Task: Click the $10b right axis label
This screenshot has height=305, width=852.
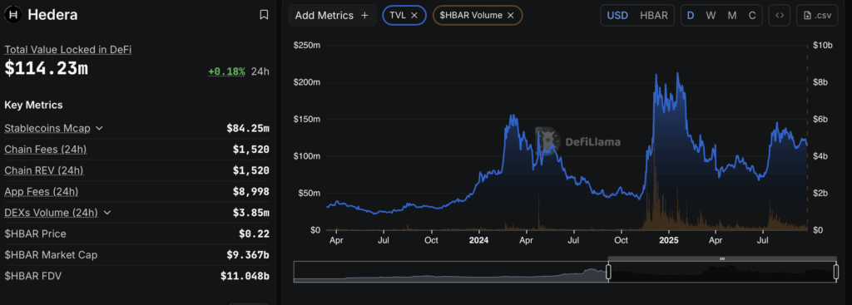Action: (x=823, y=45)
